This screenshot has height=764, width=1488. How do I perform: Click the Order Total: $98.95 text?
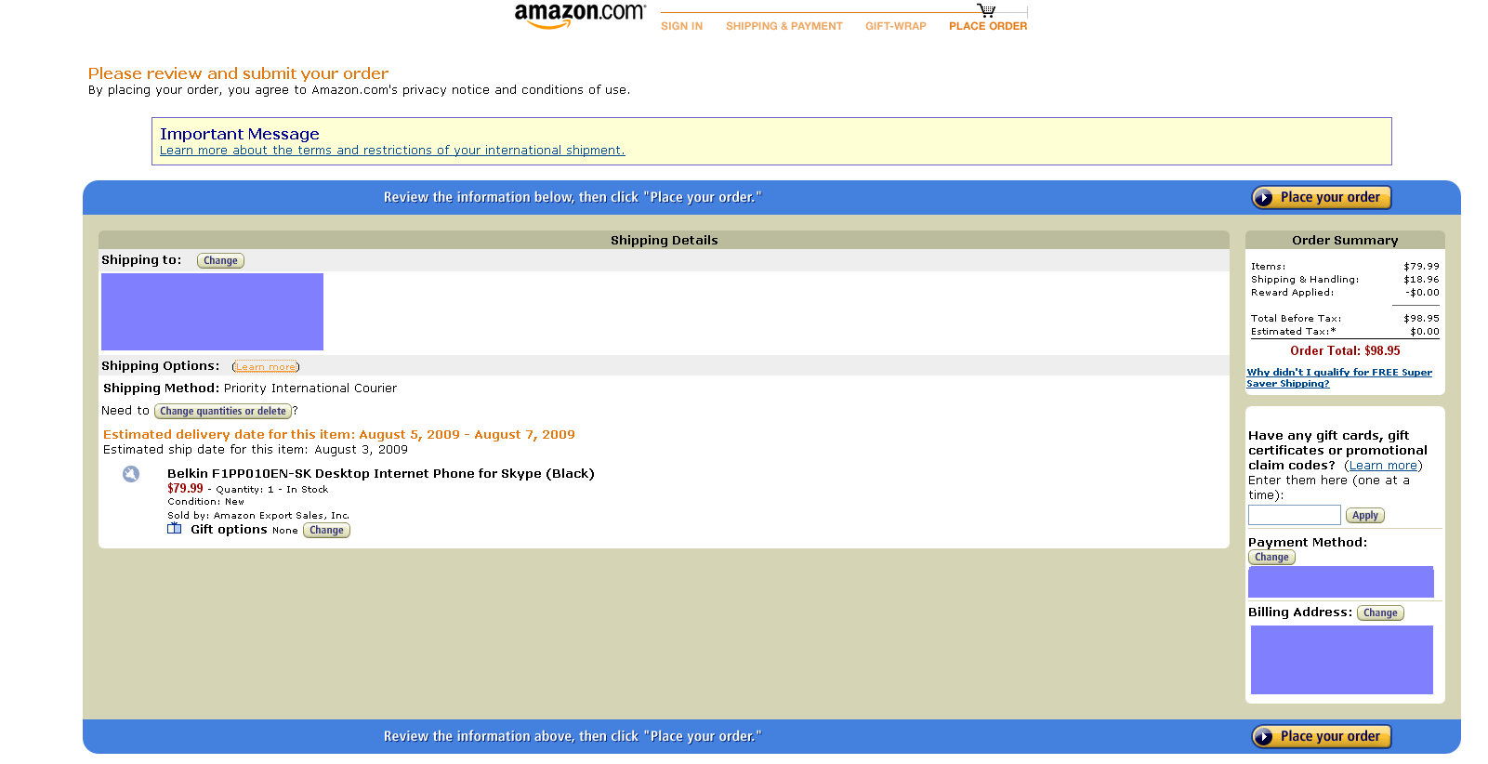1345,350
